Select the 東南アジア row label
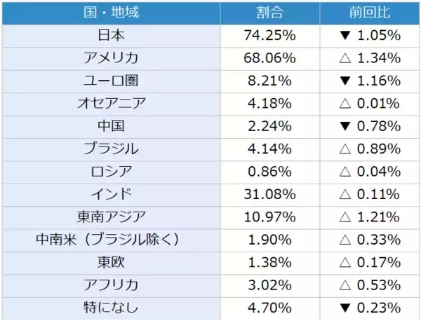421x321 pixels. coord(112,217)
